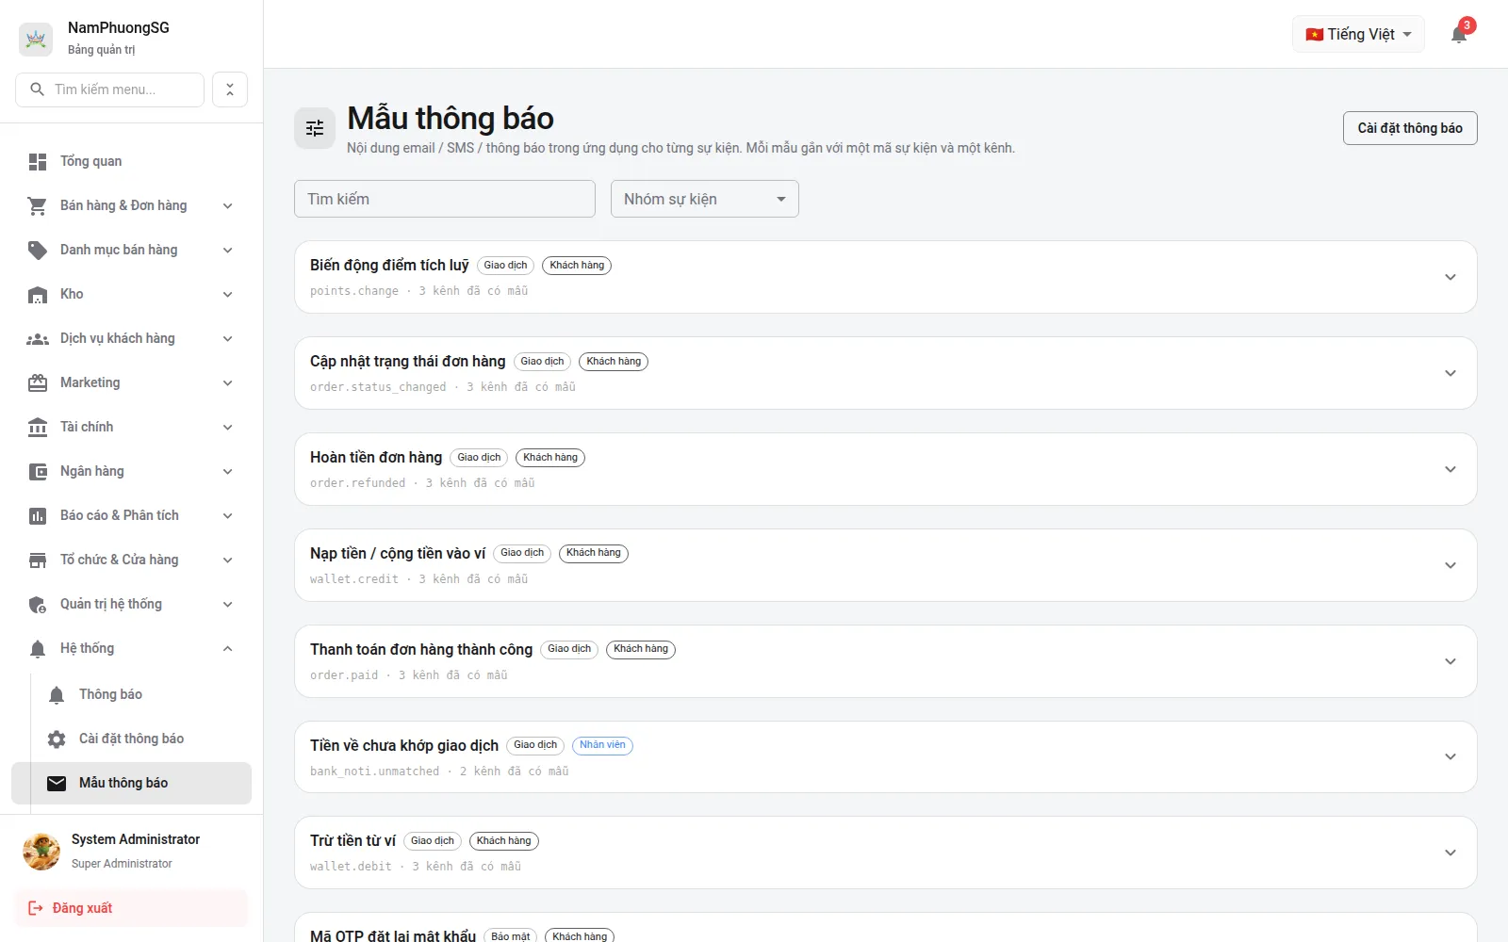Click the gear icon for Cài đặt thông báo

coord(57,739)
